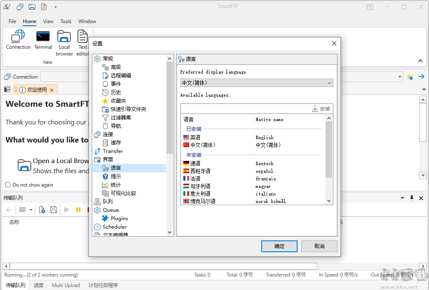The width and height of the screenshot is (429, 290).
Task: Click the language list scrollbar down arrow
Action: pos(329,201)
